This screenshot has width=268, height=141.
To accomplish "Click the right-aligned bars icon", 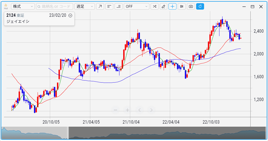I will (x=118, y=6).
